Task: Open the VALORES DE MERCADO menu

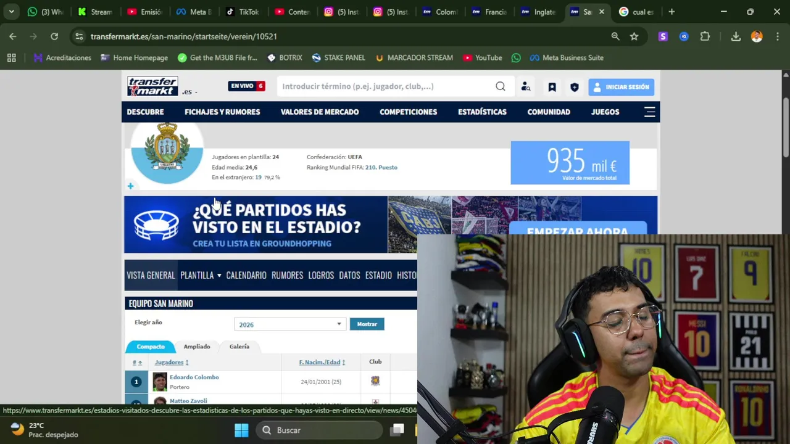Action: click(x=320, y=112)
